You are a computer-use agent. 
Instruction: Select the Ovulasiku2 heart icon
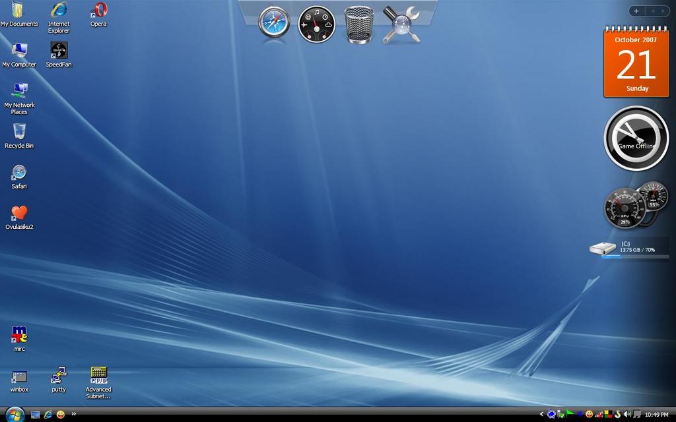point(19,213)
